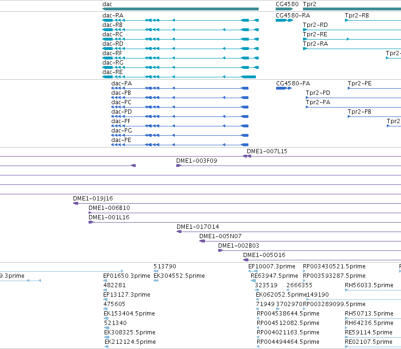Viewport: 401px width, 349px height.
Task: Click EST RH50713.5prime
Action: 369,314
